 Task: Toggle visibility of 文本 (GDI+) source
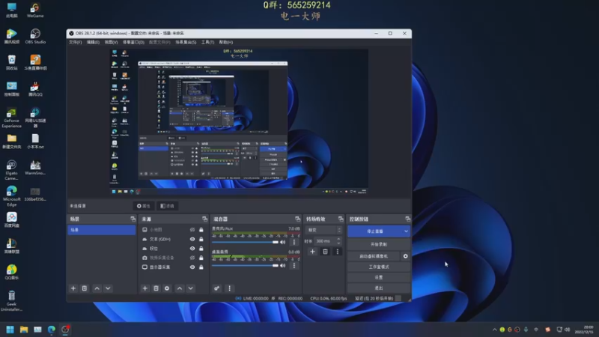click(192, 239)
